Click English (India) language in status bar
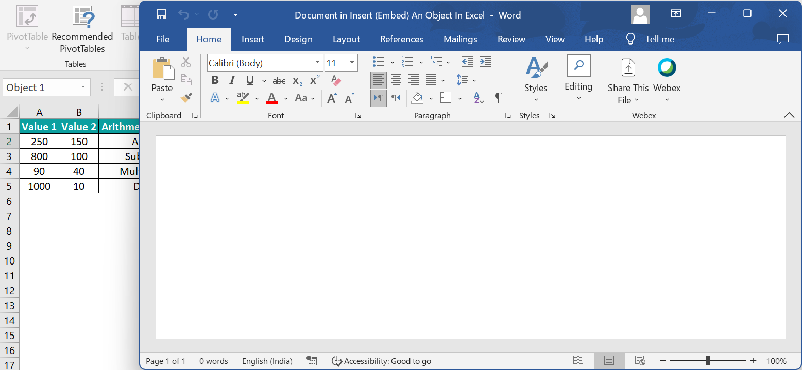The height and width of the screenshot is (370, 802). (267, 361)
